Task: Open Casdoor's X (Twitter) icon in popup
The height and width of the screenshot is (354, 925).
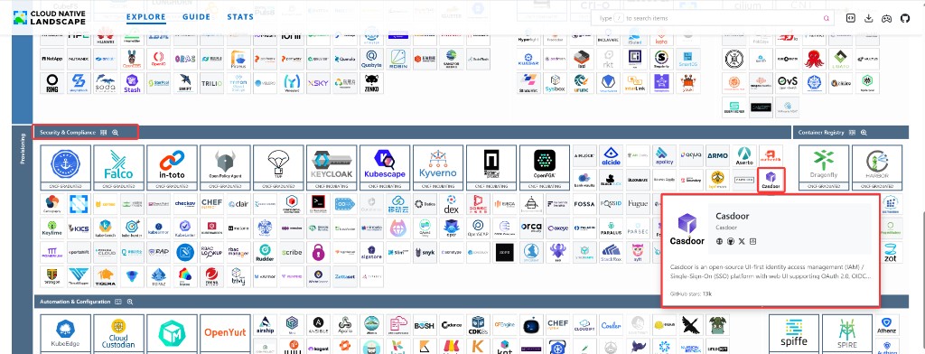Action: 742,241
